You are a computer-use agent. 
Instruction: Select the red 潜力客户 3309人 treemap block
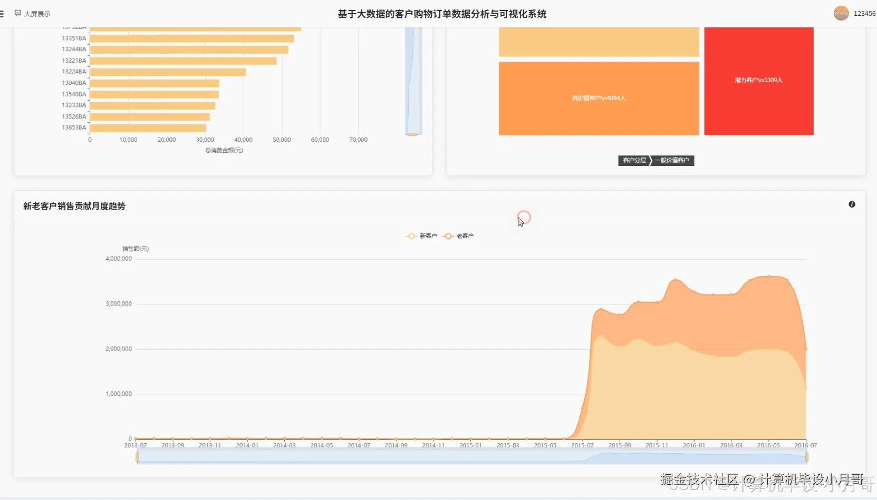point(759,81)
